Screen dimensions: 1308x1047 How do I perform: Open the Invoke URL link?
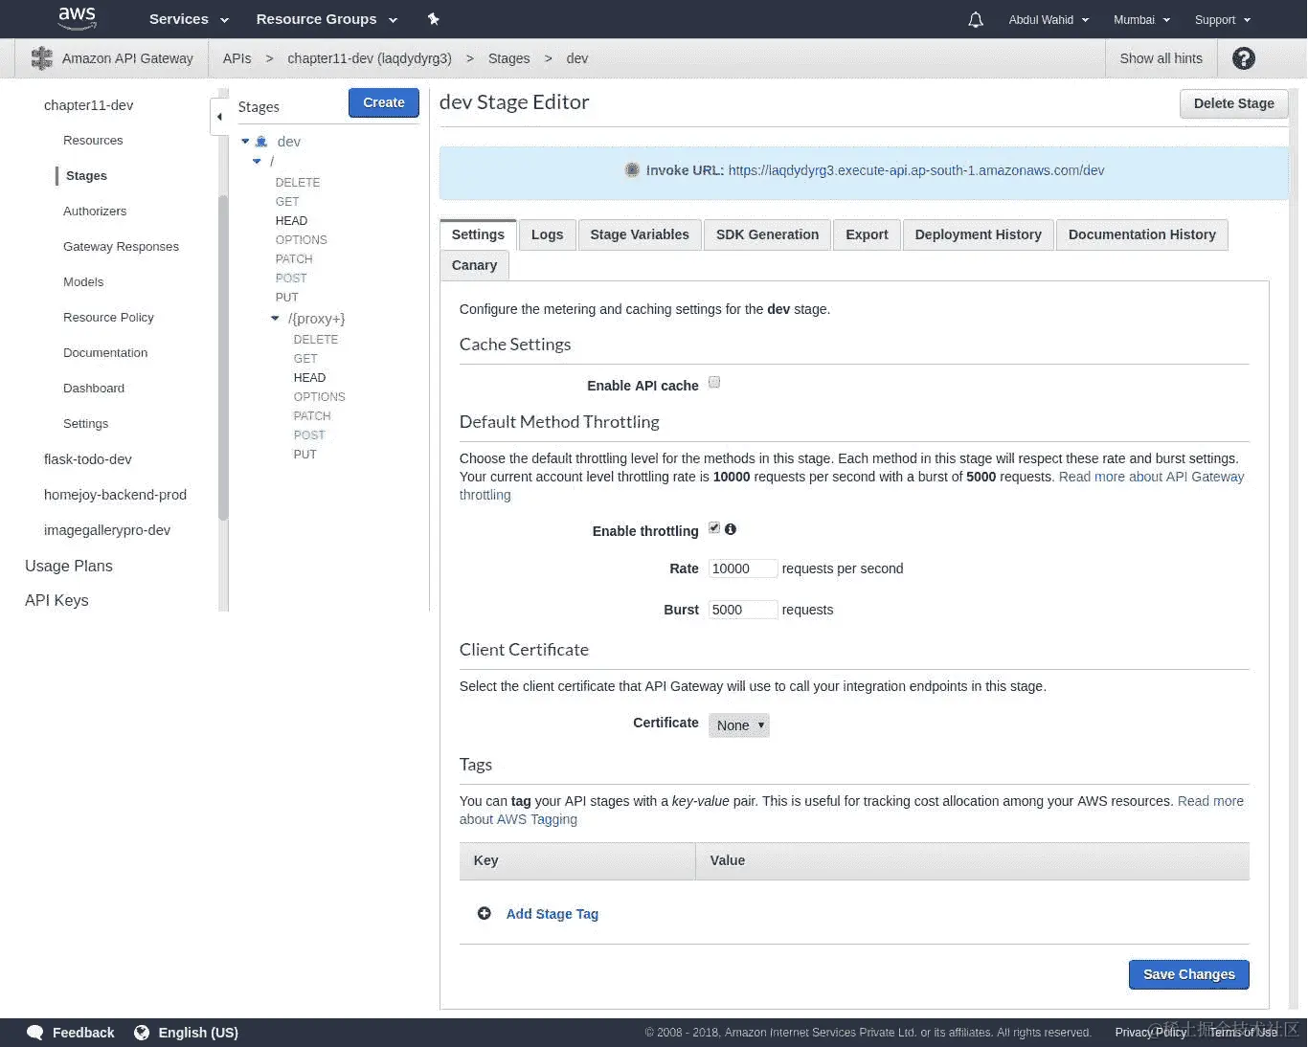coord(916,170)
